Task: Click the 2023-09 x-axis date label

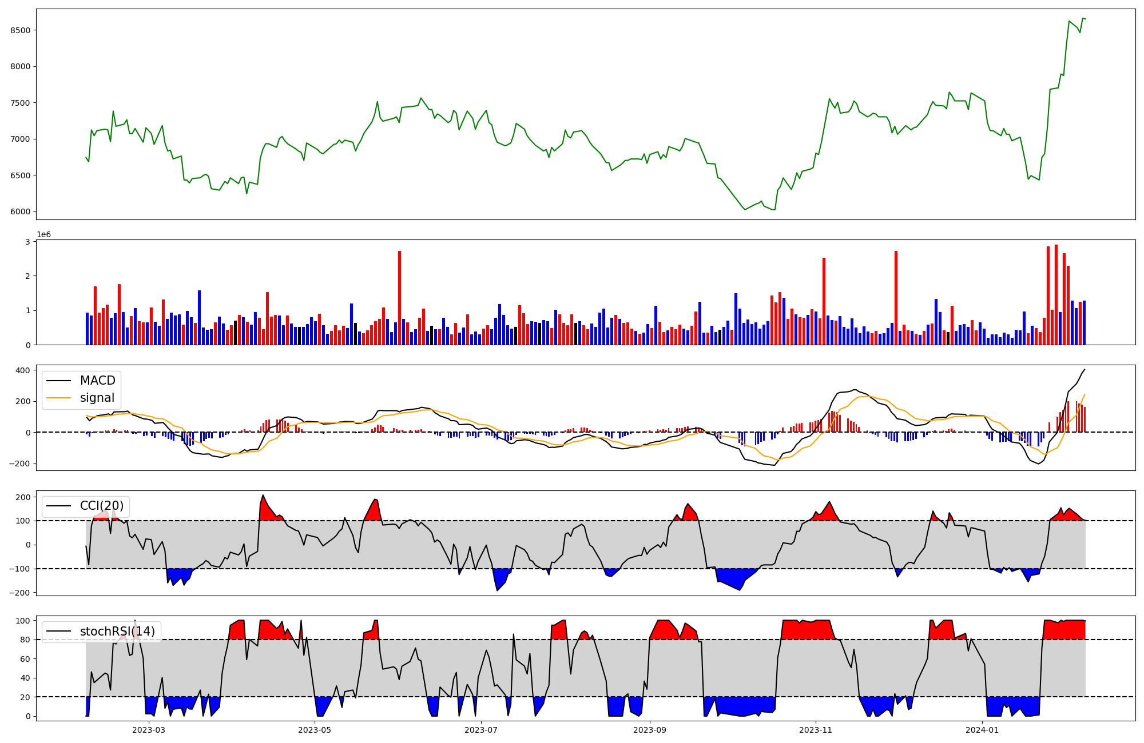Action: pos(650,730)
